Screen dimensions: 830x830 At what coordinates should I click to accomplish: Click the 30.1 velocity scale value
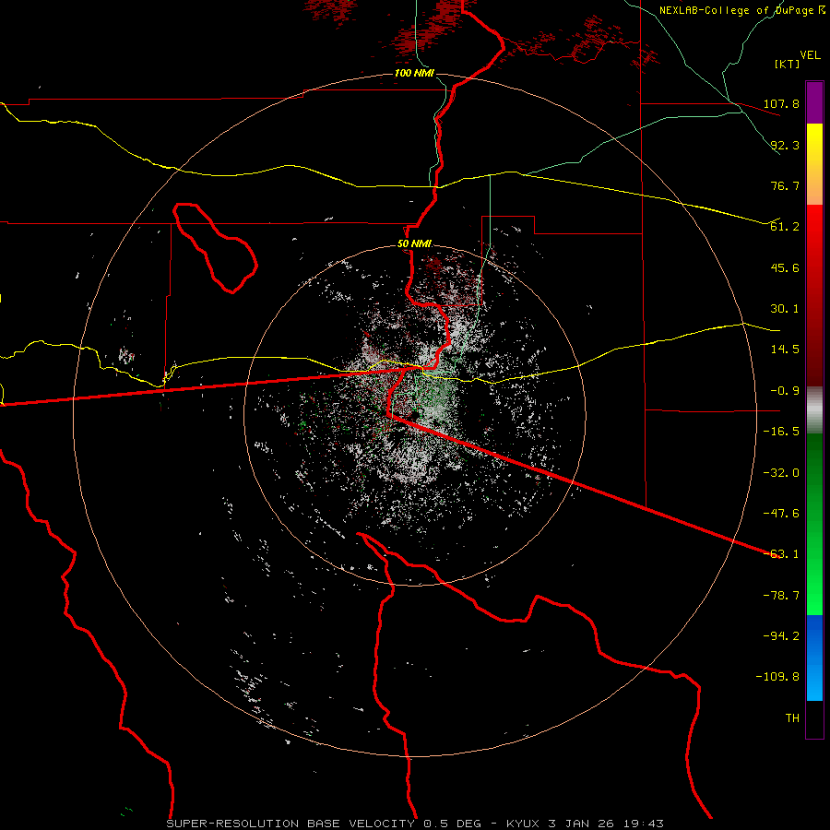pos(785,309)
